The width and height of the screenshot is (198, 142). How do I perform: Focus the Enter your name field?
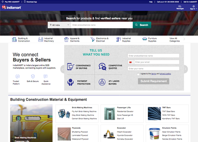click(x=153, y=69)
